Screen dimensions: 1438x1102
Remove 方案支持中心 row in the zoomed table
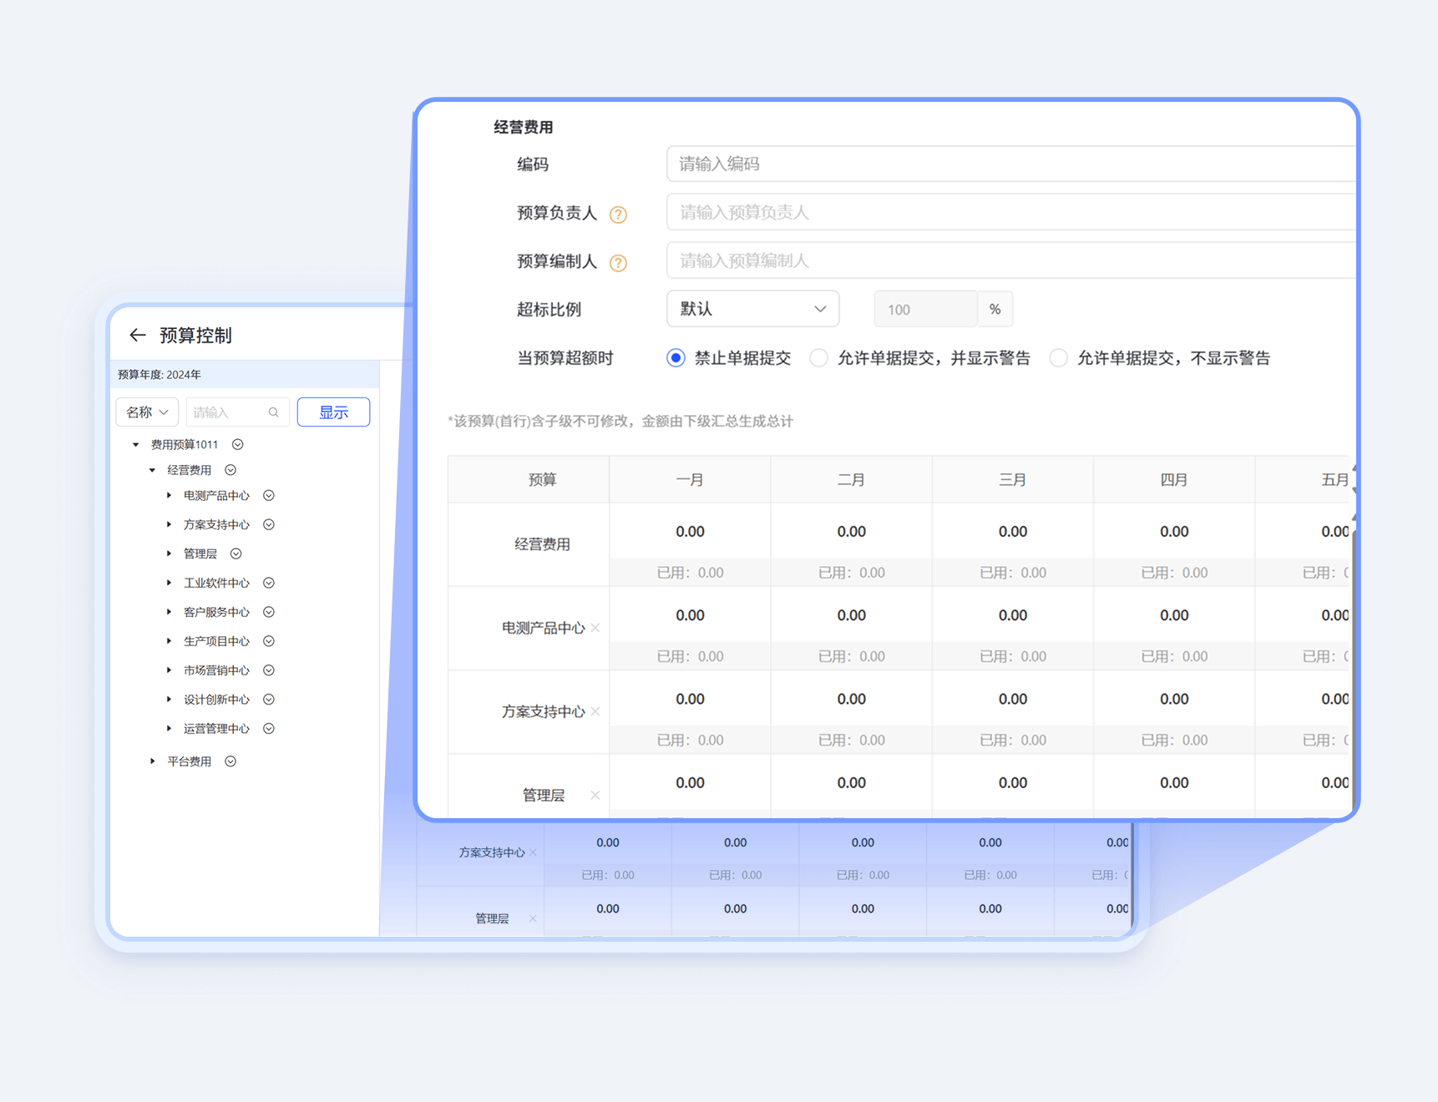[x=595, y=711]
